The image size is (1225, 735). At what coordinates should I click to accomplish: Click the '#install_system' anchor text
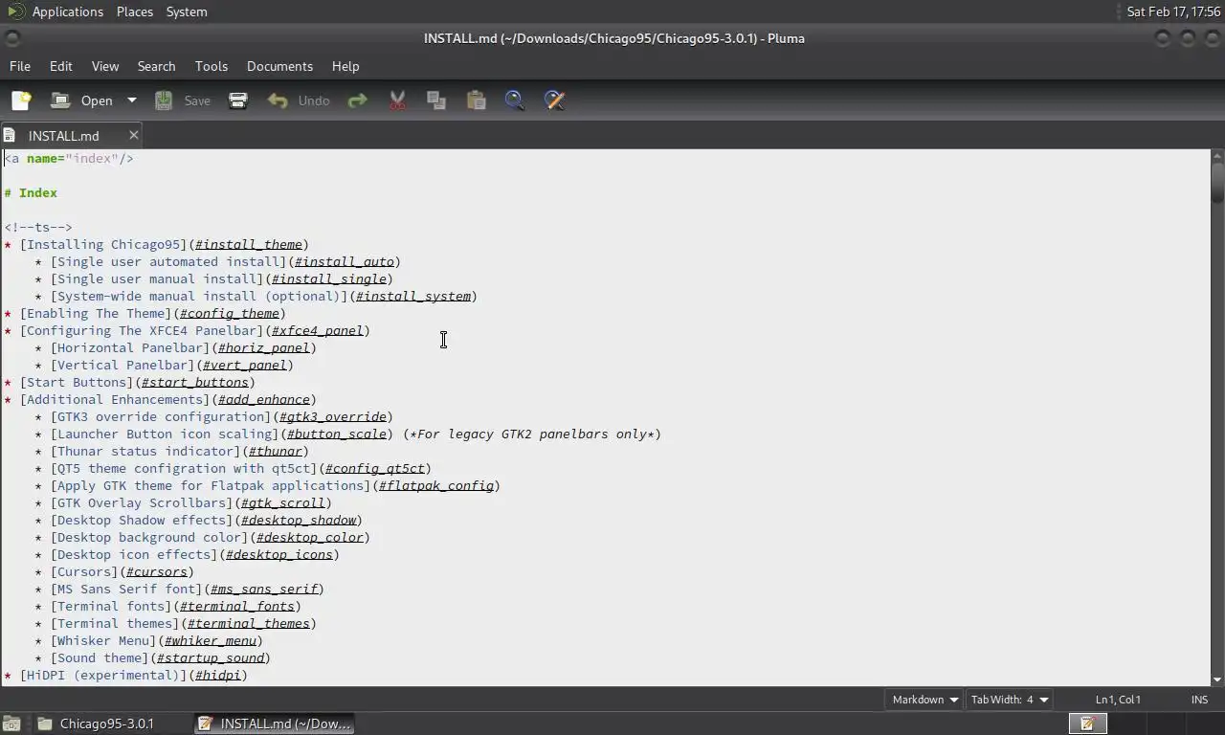coord(413,297)
